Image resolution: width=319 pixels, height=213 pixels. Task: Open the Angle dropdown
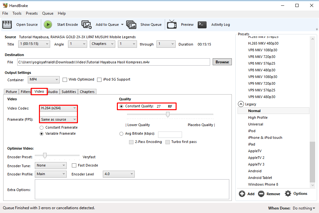tap(78, 44)
